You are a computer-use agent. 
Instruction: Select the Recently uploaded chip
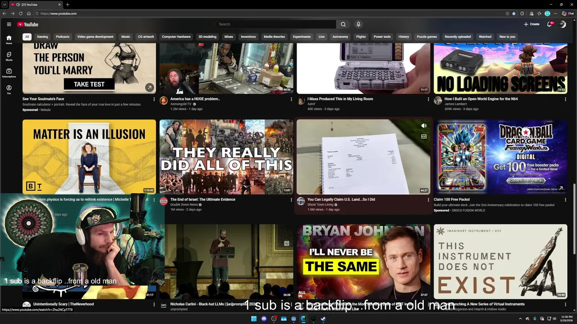(x=458, y=37)
